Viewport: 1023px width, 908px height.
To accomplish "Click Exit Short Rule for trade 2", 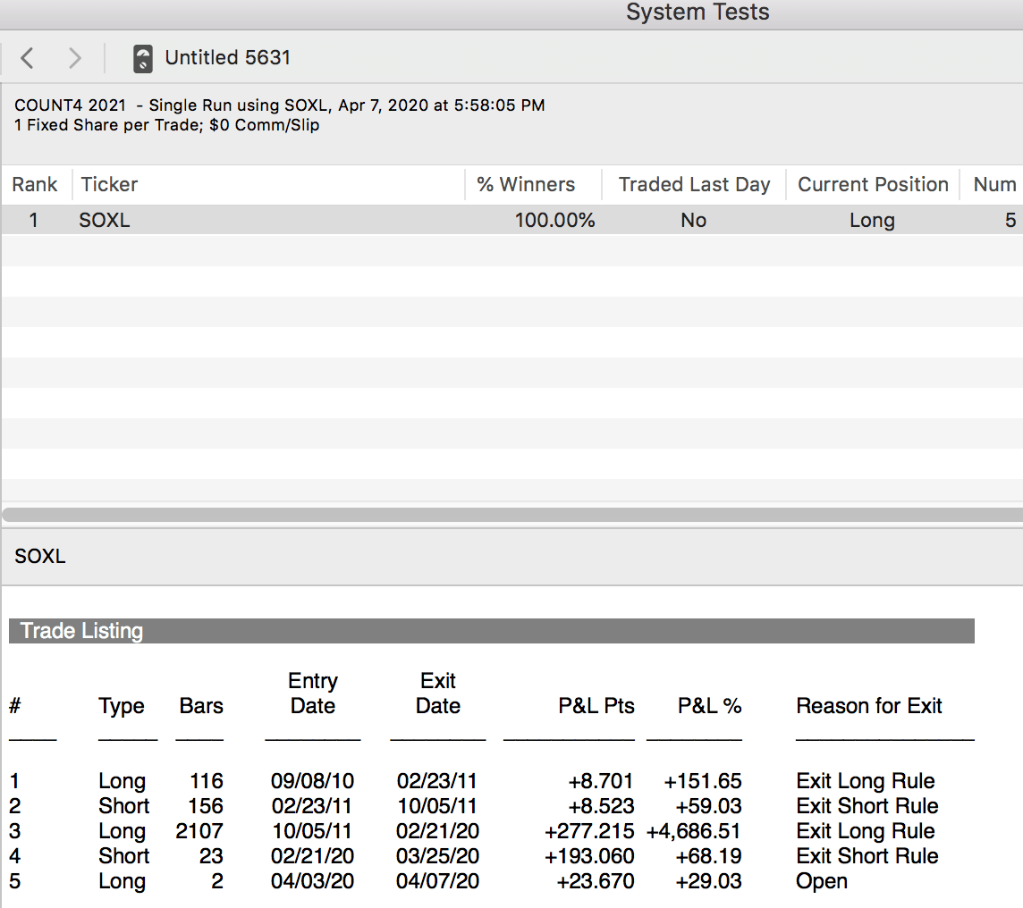I will tap(867, 806).
